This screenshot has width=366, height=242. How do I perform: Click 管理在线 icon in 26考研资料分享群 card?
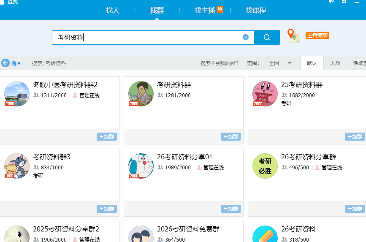click(317, 167)
